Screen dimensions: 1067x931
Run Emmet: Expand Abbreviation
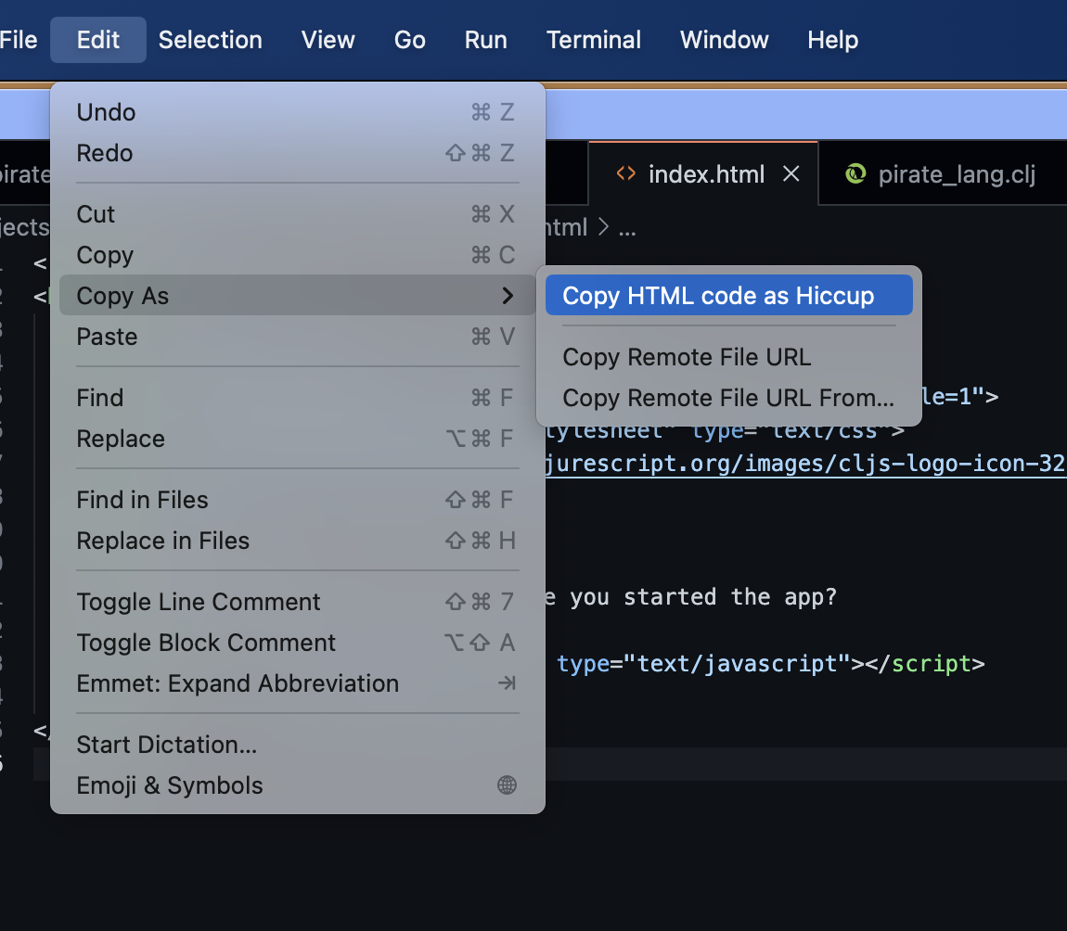tap(238, 683)
